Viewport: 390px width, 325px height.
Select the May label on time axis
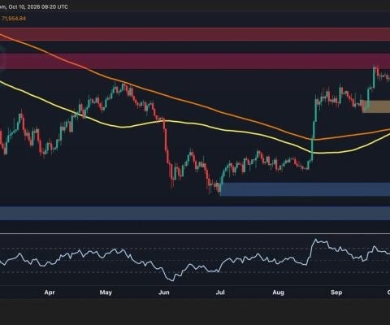(106, 292)
